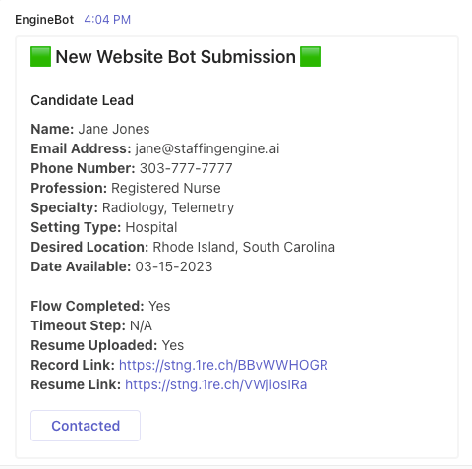
Task: Click the 4:04 PM message timestamp
Action: tap(107, 20)
